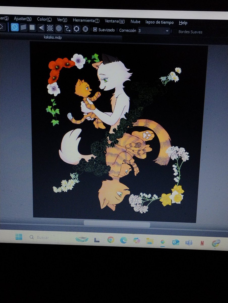
Task: Open the lapso de tiempo menu
Action: [160, 22]
